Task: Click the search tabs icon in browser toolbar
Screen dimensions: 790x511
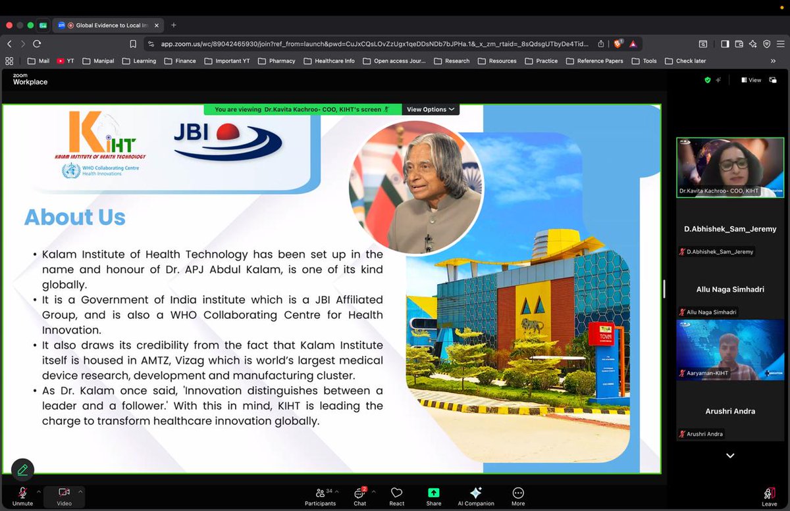Action: click(x=703, y=43)
